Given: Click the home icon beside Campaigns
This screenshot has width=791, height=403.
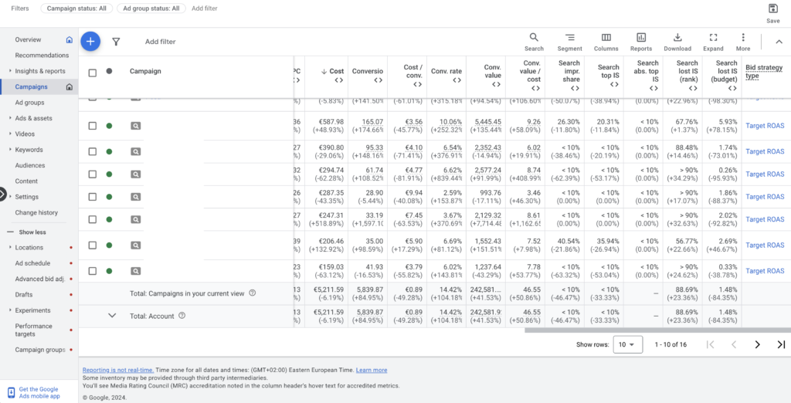Looking at the screenshot, I should (x=69, y=86).
